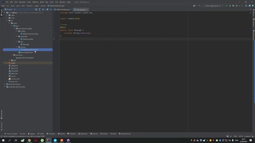Click the Chrome icon in Windows taskbar

(x=29, y=140)
